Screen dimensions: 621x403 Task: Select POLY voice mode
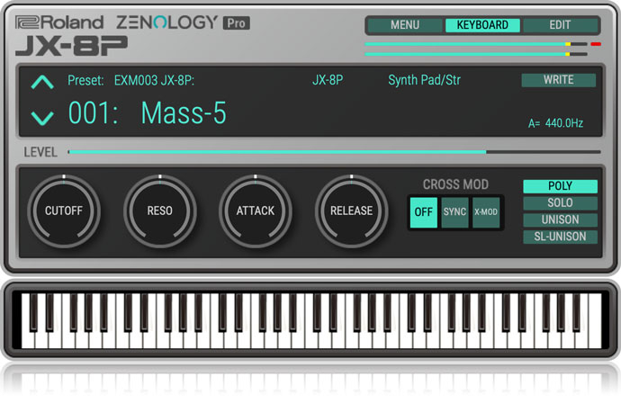coord(560,186)
